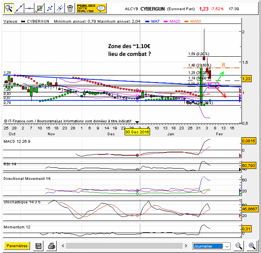261x253 pixels.
Task: Pick the horizontal line tool
Action: point(29,8)
